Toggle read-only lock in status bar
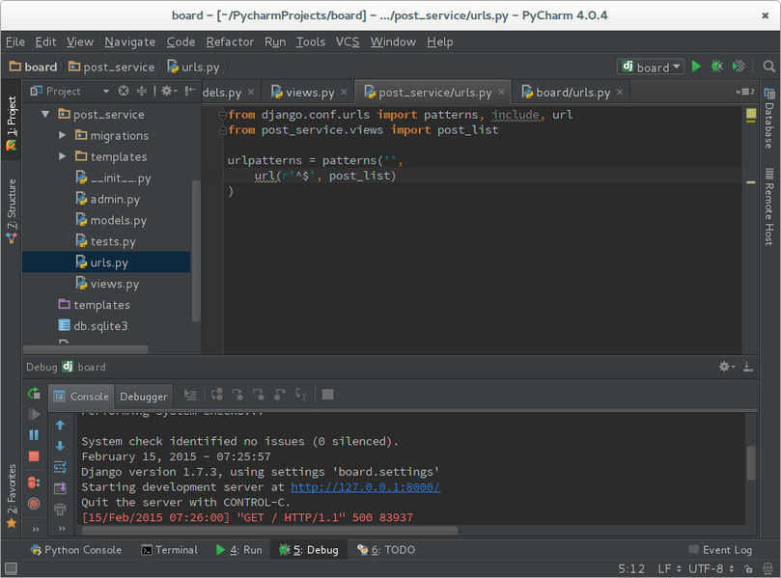781x578 pixels. point(748,568)
